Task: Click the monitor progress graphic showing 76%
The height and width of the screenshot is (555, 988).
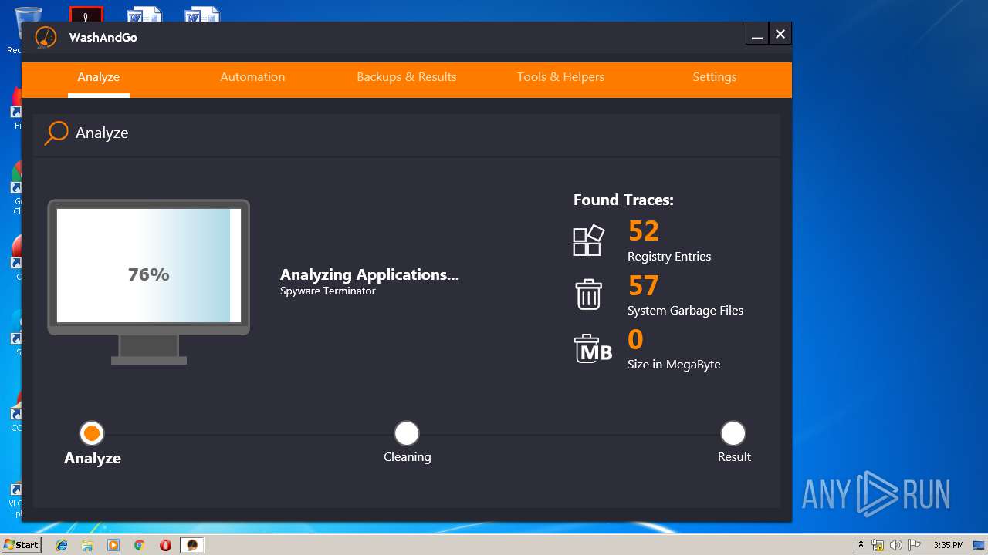Action: click(148, 281)
